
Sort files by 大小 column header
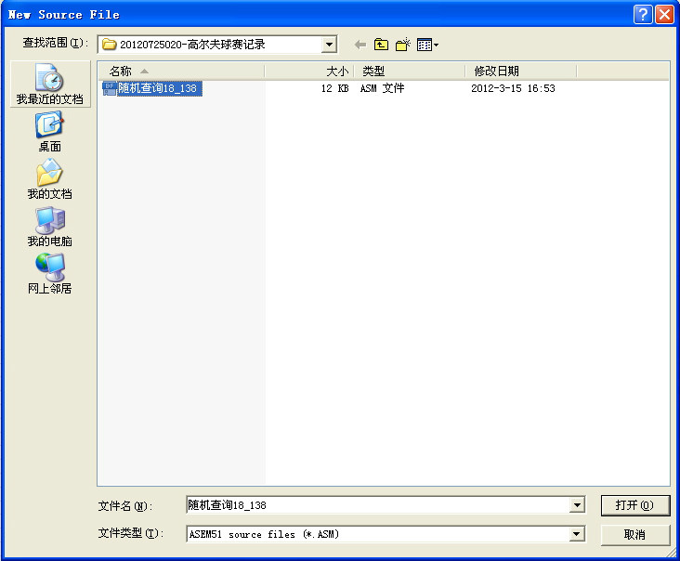point(308,72)
